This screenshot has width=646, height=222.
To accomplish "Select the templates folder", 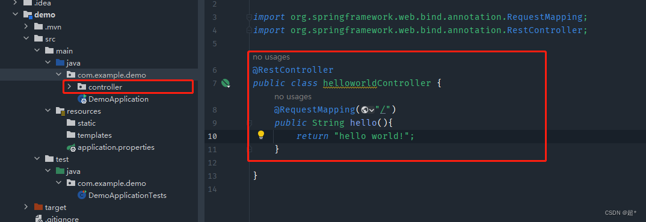I will [x=94, y=135].
